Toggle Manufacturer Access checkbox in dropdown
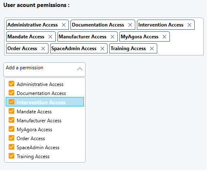The width and height of the screenshot is (211, 172). point(11,120)
